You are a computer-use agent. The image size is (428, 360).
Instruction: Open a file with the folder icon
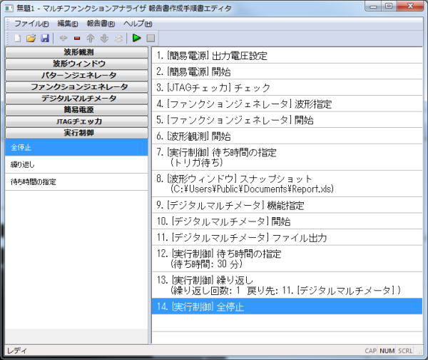(x=31, y=39)
